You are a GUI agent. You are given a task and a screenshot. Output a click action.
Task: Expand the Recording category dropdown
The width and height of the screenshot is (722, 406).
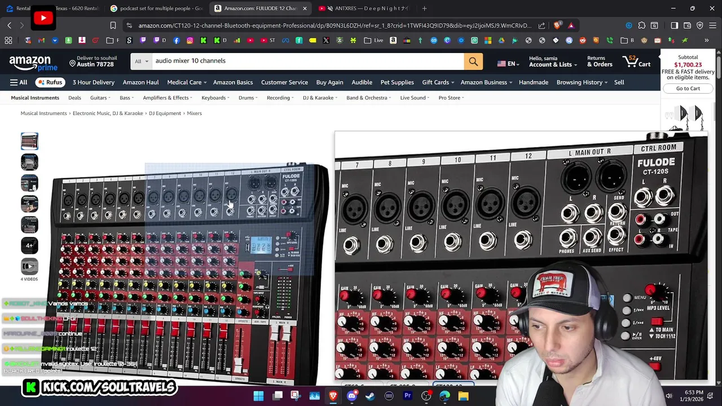[x=280, y=98]
